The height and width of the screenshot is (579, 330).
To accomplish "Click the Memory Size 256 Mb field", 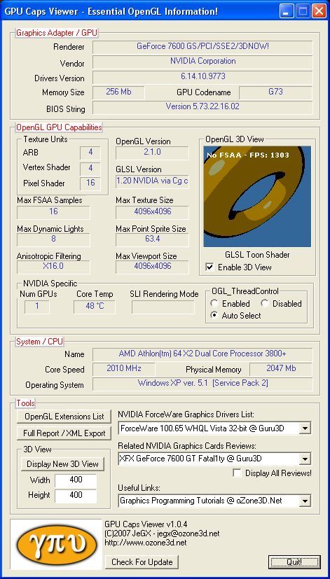I will (118, 92).
